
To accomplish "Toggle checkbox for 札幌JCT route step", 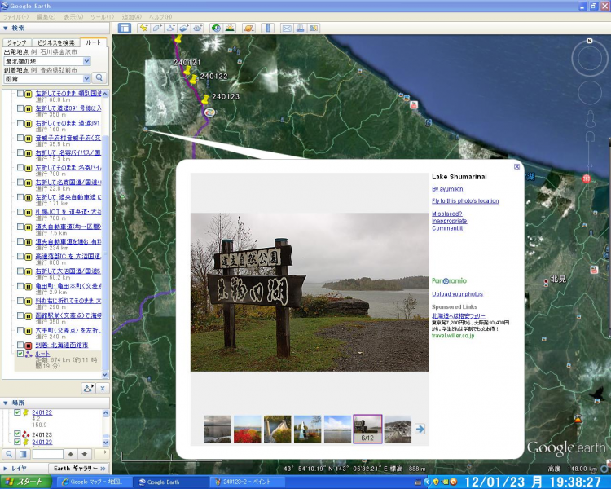I will 20,212.
